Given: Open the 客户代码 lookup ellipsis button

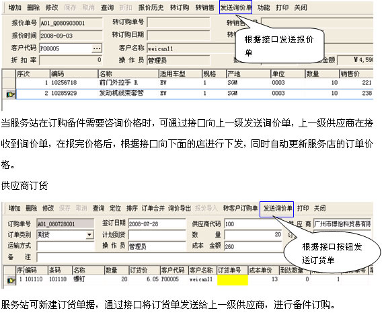Looking at the screenshot, I should [97, 48].
